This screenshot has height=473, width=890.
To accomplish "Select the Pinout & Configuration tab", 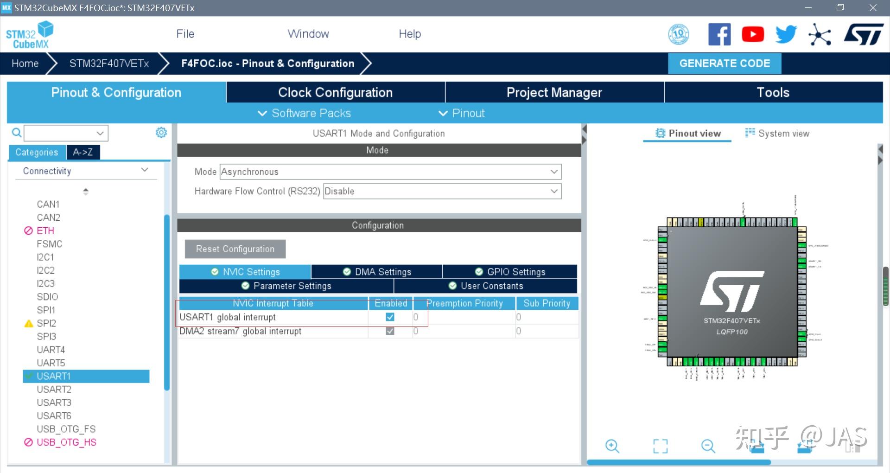I will [116, 92].
